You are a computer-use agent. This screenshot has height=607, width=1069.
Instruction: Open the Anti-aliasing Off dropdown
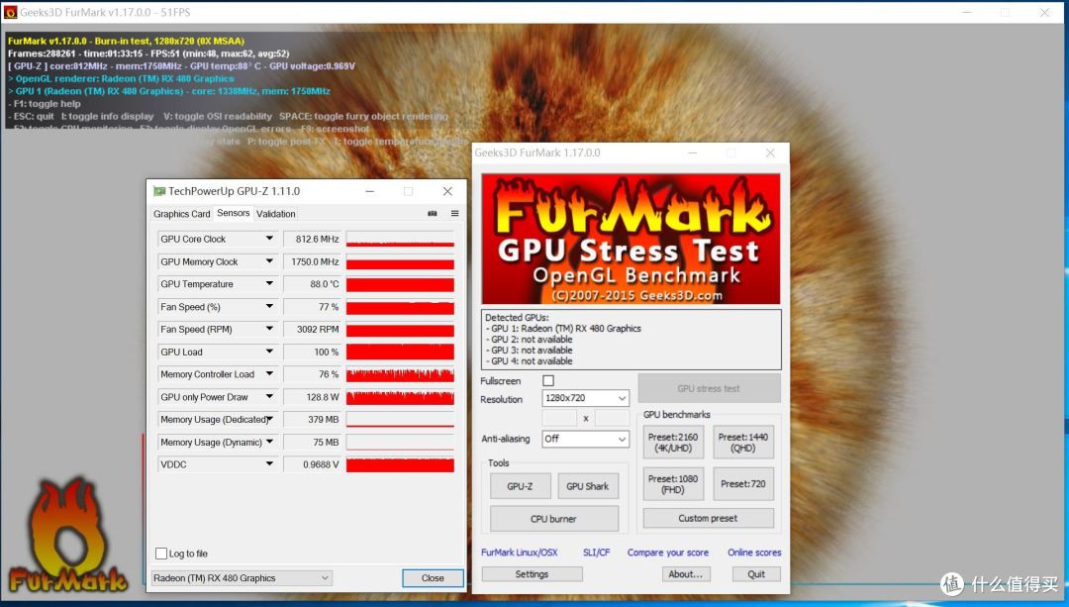(586, 439)
